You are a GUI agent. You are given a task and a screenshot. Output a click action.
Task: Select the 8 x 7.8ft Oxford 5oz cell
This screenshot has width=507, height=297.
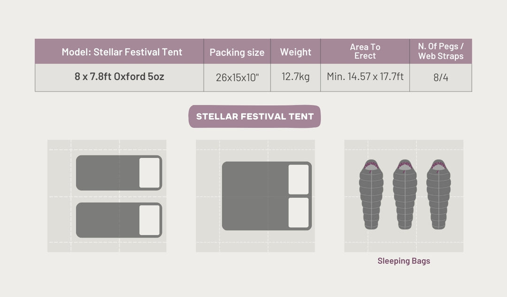[x=119, y=76]
